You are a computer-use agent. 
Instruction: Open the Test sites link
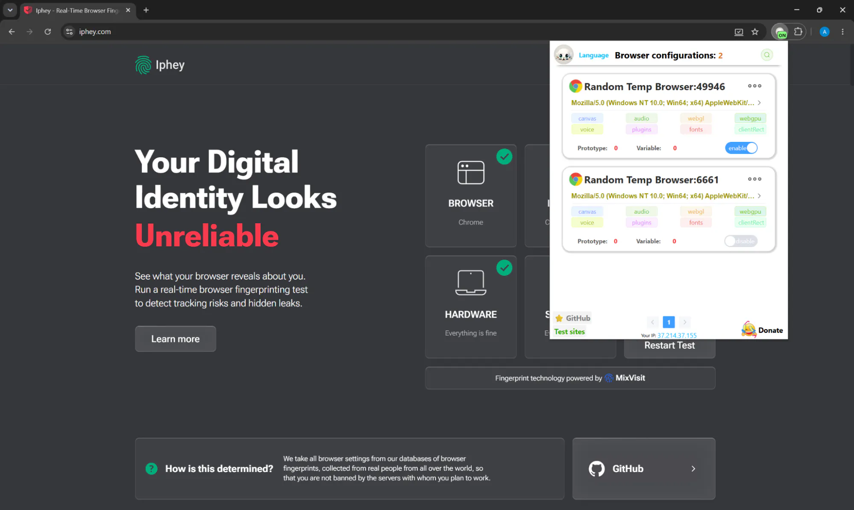(569, 332)
